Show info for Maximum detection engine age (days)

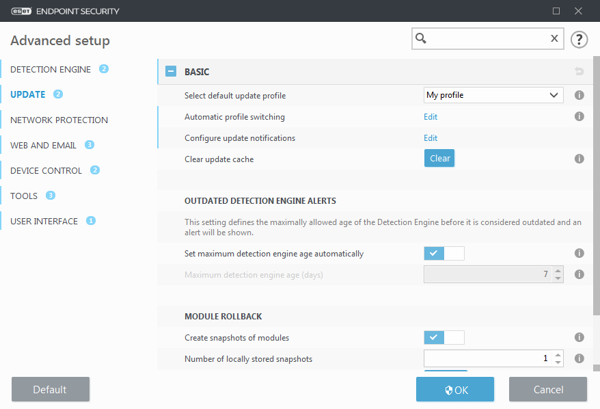pyautogui.click(x=579, y=274)
